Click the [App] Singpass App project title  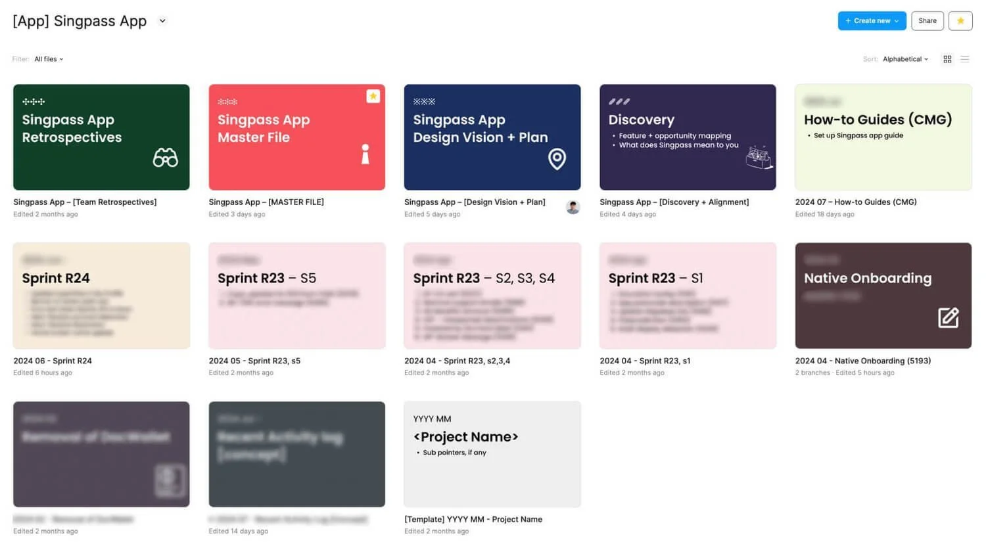(x=80, y=21)
